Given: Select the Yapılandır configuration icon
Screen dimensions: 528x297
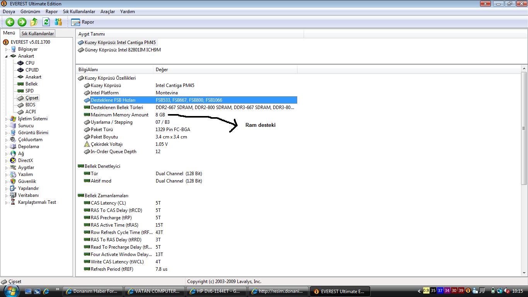Looking at the screenshot, I should [13, 188].
